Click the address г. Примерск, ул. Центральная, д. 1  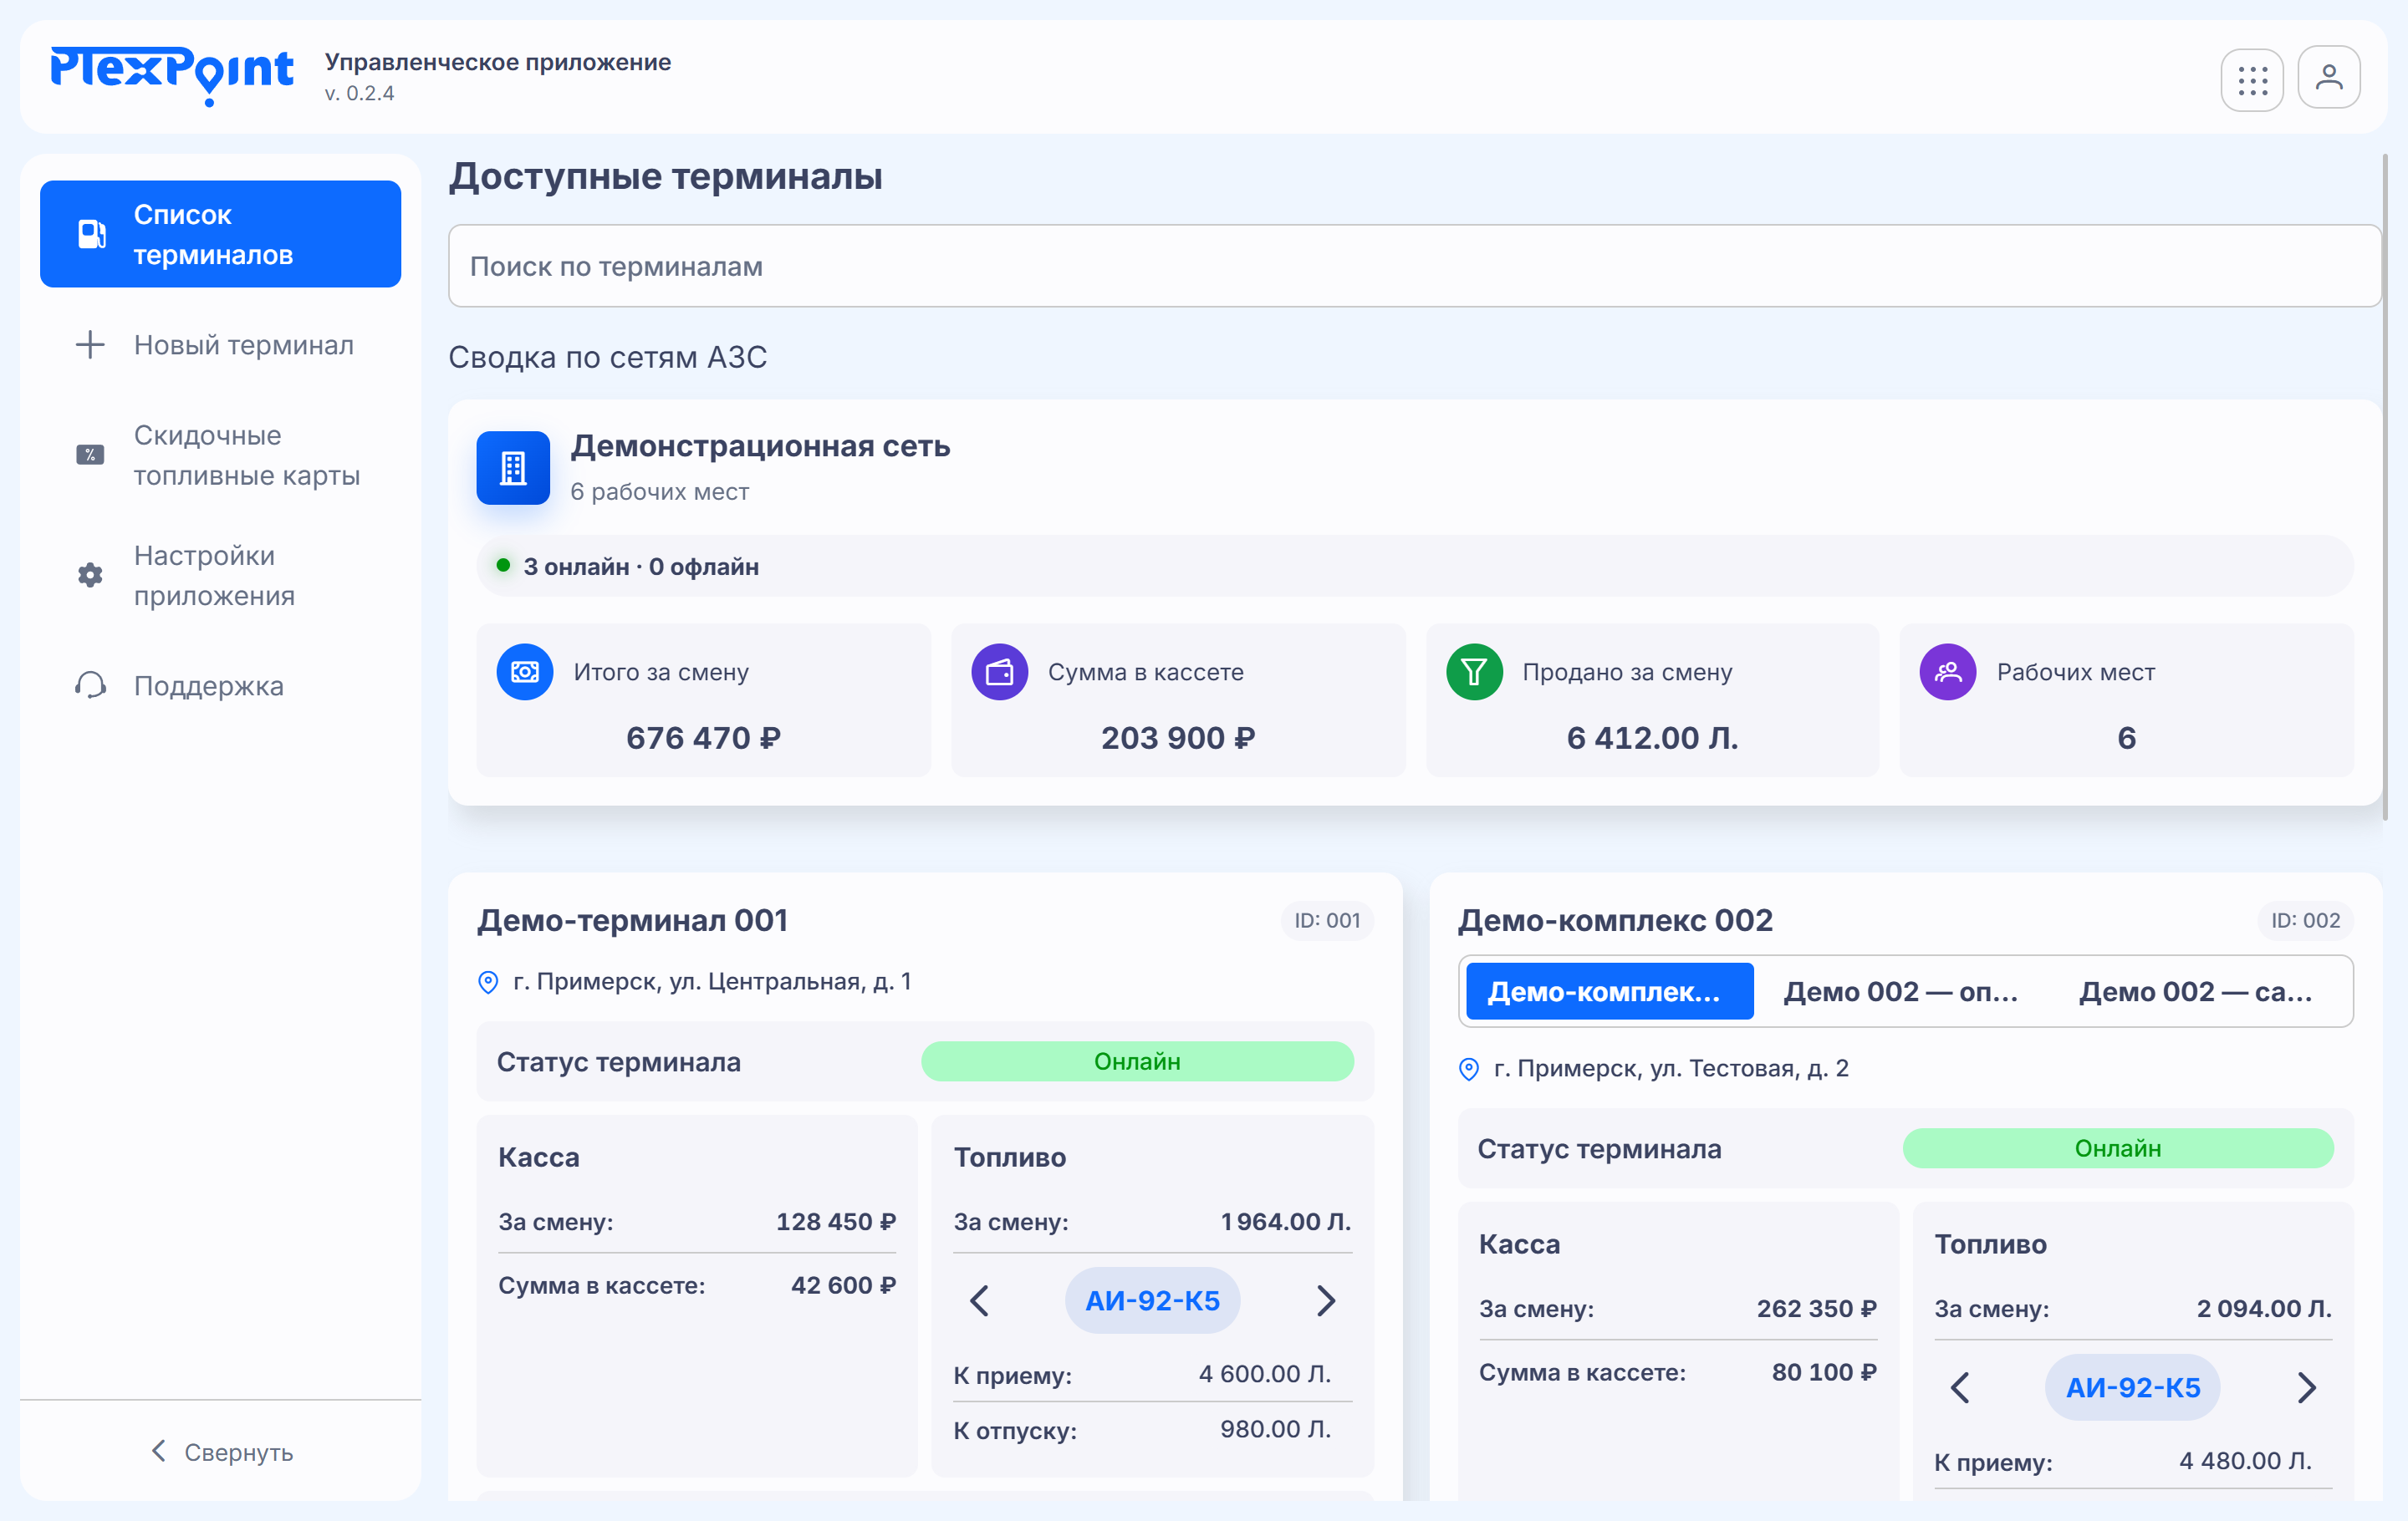click(x=712, y=981)
